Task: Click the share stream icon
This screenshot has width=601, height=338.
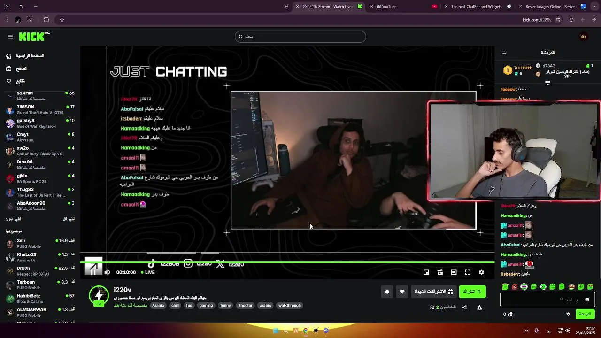Action: point(464,307)
